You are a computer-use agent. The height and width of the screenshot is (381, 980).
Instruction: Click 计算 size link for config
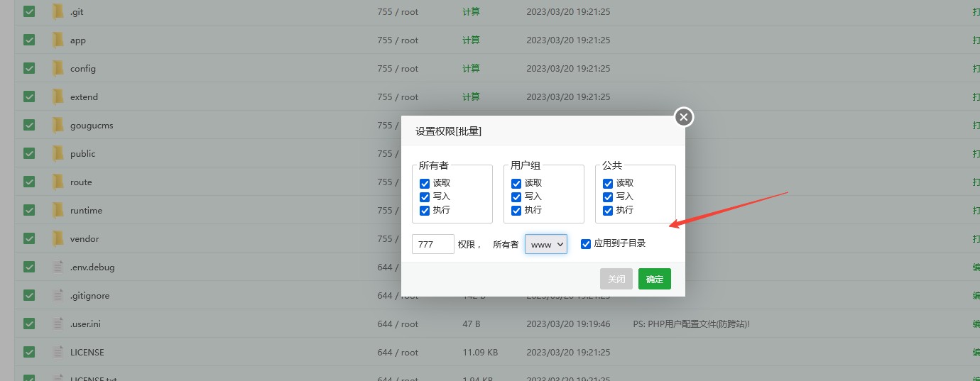click(x=471, y=69)
